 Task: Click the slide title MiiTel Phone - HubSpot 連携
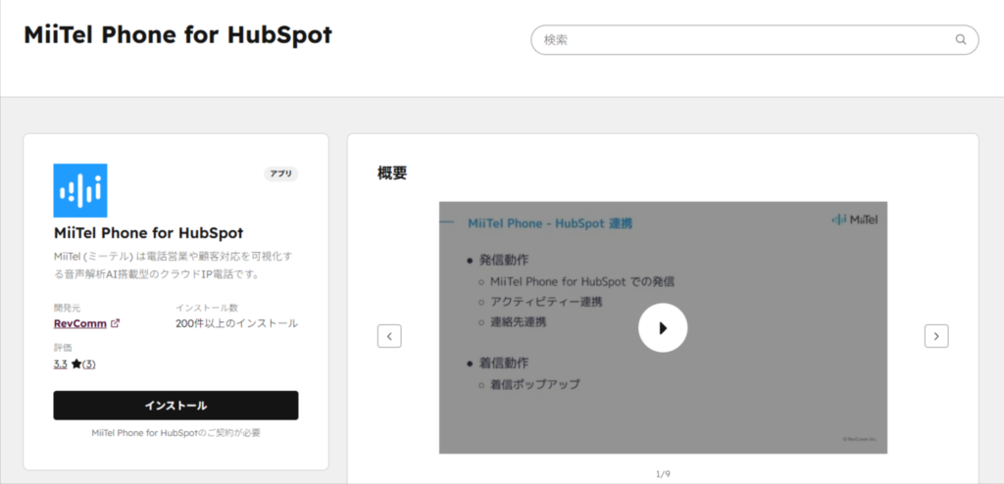coord(550,223)
